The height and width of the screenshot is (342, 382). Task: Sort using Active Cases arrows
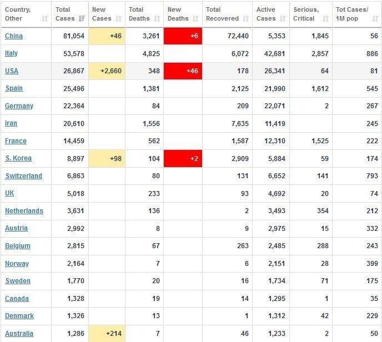pos(283,18)
